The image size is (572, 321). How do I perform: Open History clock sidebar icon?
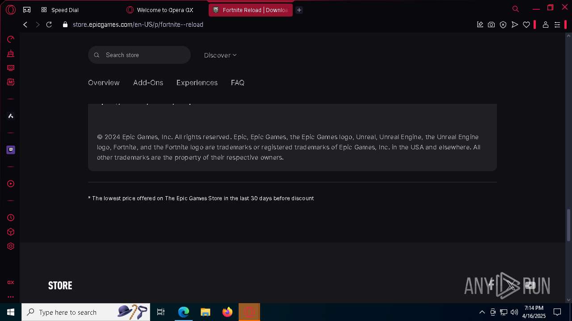pyautogui.click(x=11, y=218)
